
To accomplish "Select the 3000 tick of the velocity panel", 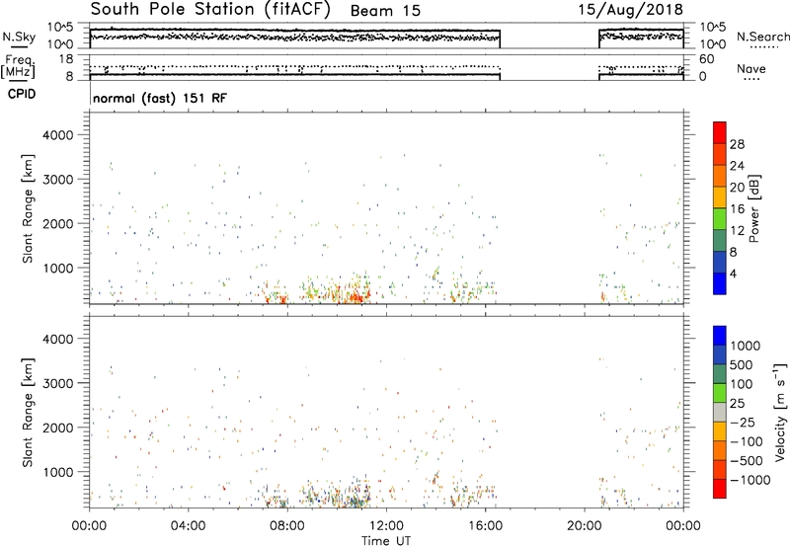I will pos(57,383).
